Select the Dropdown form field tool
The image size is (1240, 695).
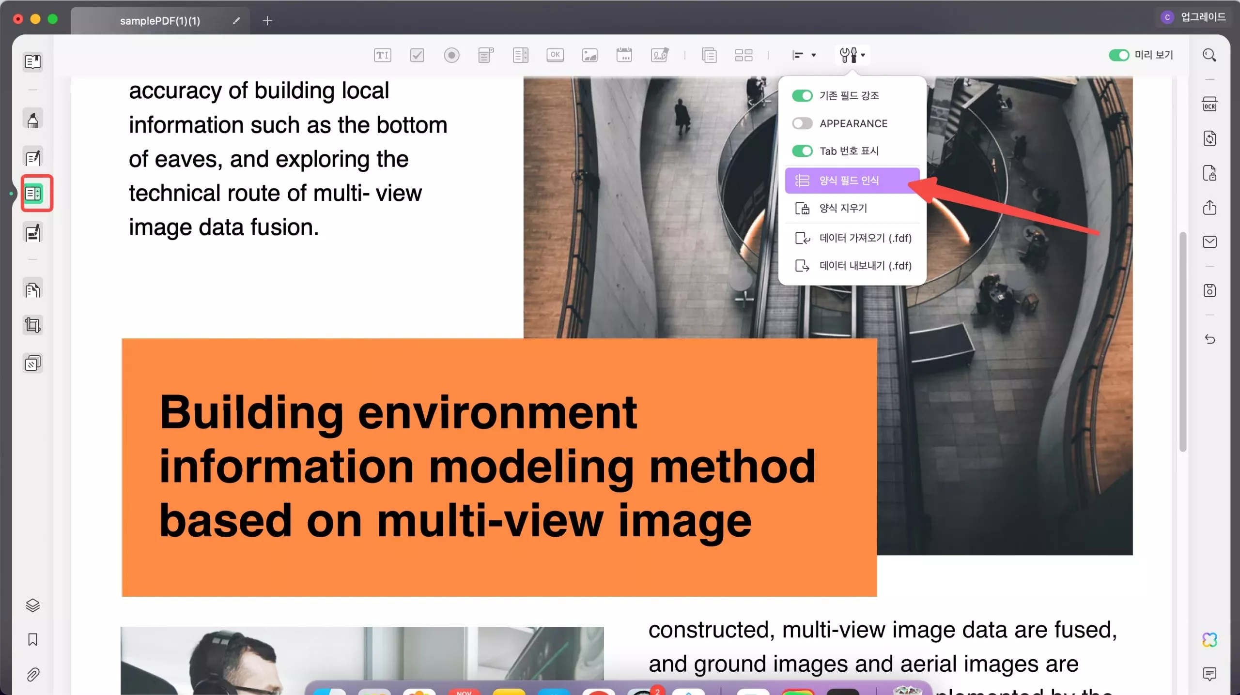[x=486, y=55]
